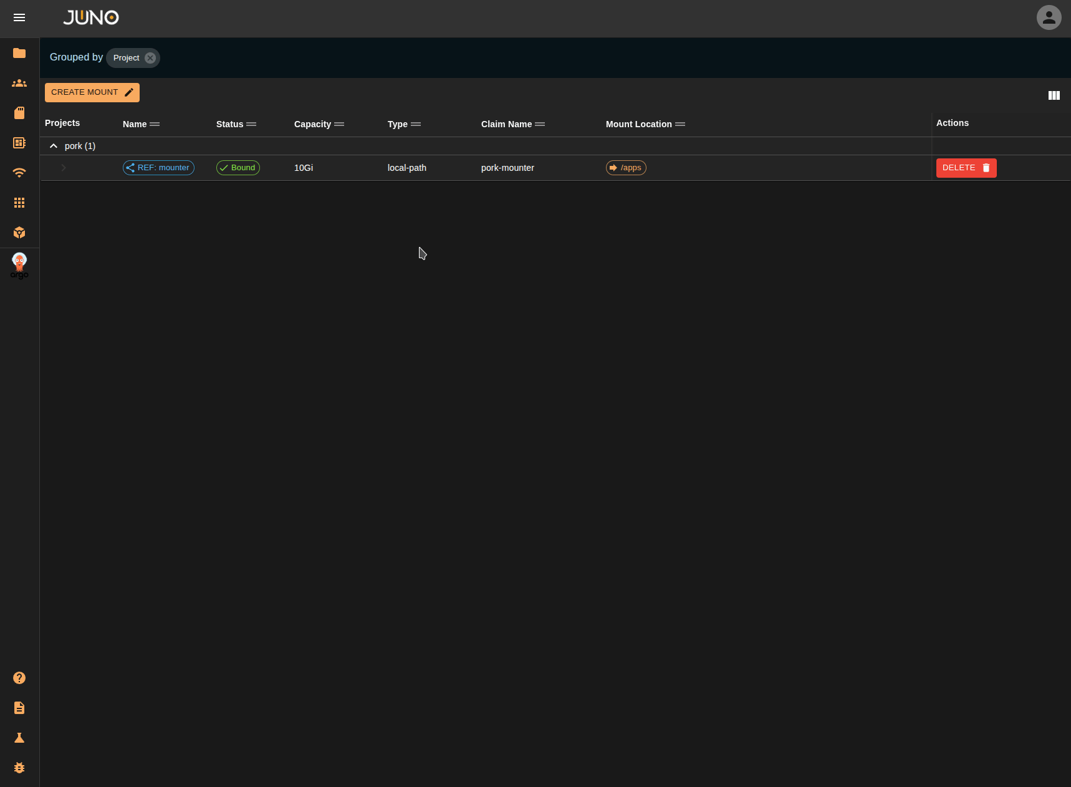Open the help question mark icon

point(19,678)
